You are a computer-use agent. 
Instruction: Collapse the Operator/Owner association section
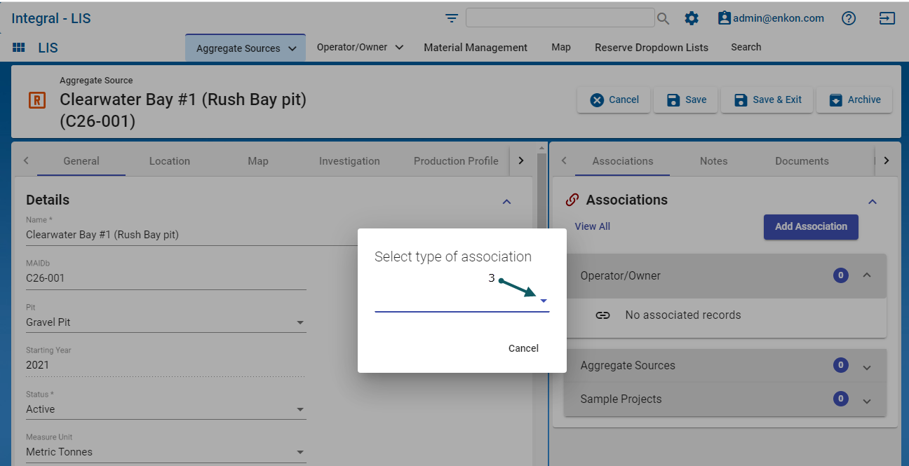pyautogui.click(x=866, y=275)
